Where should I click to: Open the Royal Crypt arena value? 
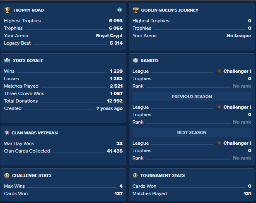[109, 36]
